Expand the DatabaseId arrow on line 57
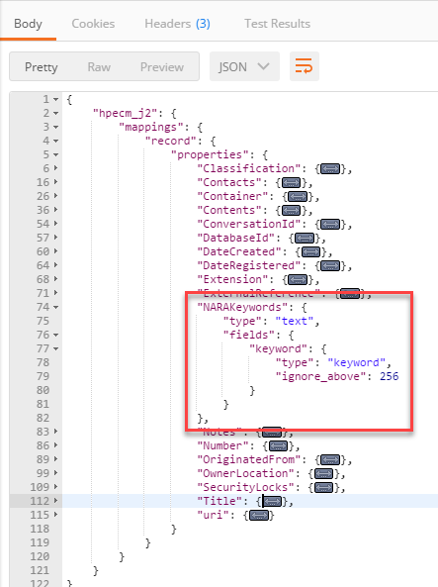 click(x=55, y=238)
